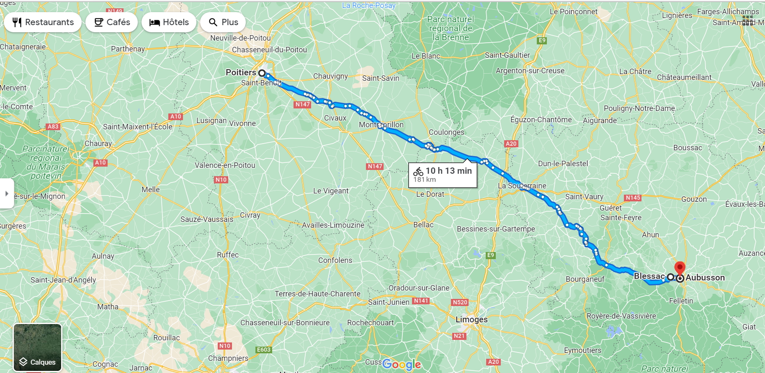Click the Aubusson destination label
The width and height of the screenshot is (765, 373).
pos(705,278)
